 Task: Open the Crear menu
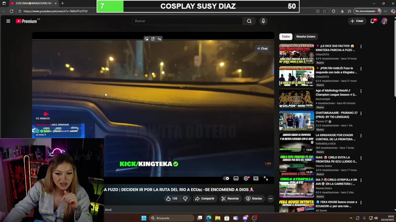(357, 21)
